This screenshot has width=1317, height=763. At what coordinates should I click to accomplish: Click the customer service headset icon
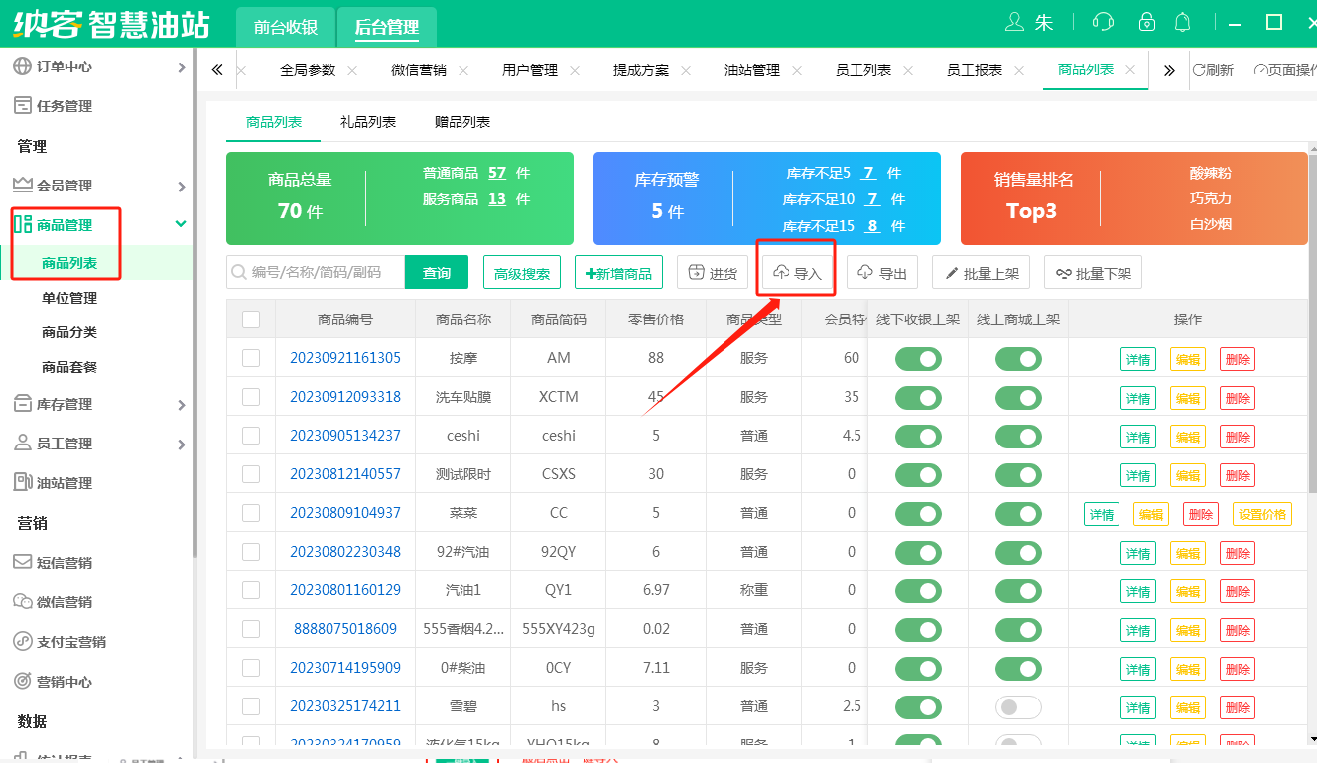[1102, 22]
